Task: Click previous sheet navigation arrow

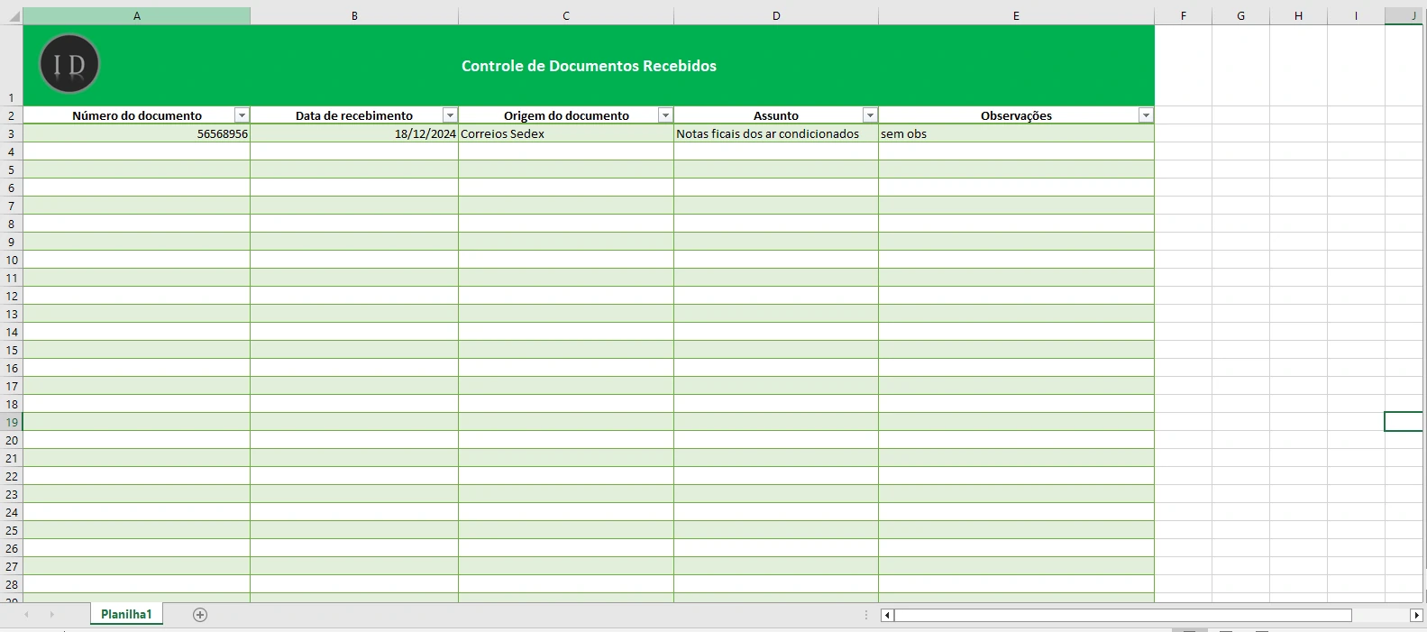Action: pos(27,615)
